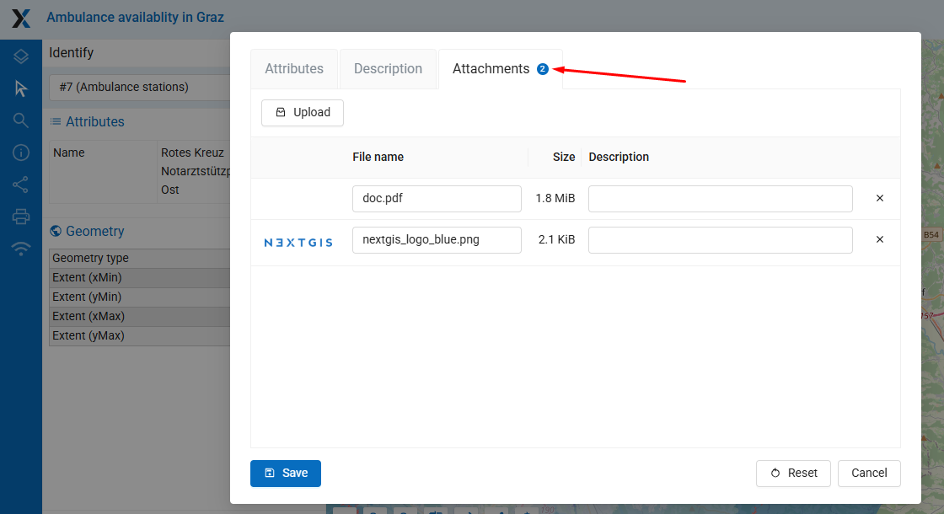
Task: Switch to the Attributes tab
Action: click(294, 69)
